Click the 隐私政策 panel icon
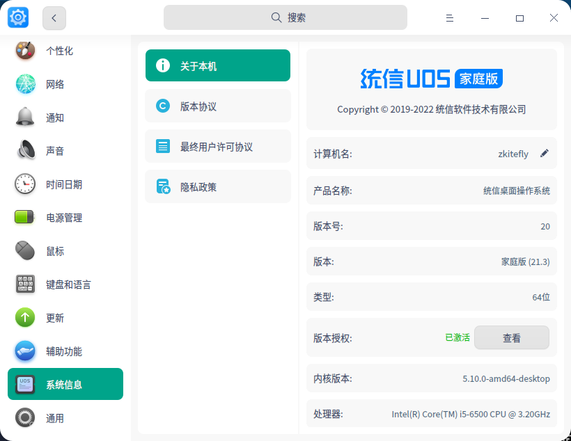 coord(162,186)
